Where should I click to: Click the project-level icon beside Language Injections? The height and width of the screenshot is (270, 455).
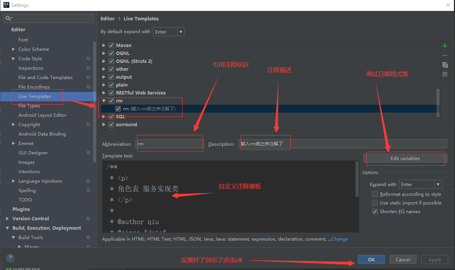pyautogui.click(x=88, y=181)
